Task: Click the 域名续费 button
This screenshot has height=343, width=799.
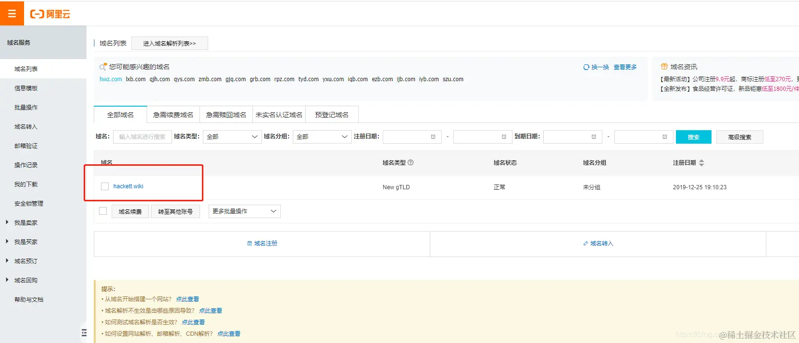Action: tap(130, 211)
